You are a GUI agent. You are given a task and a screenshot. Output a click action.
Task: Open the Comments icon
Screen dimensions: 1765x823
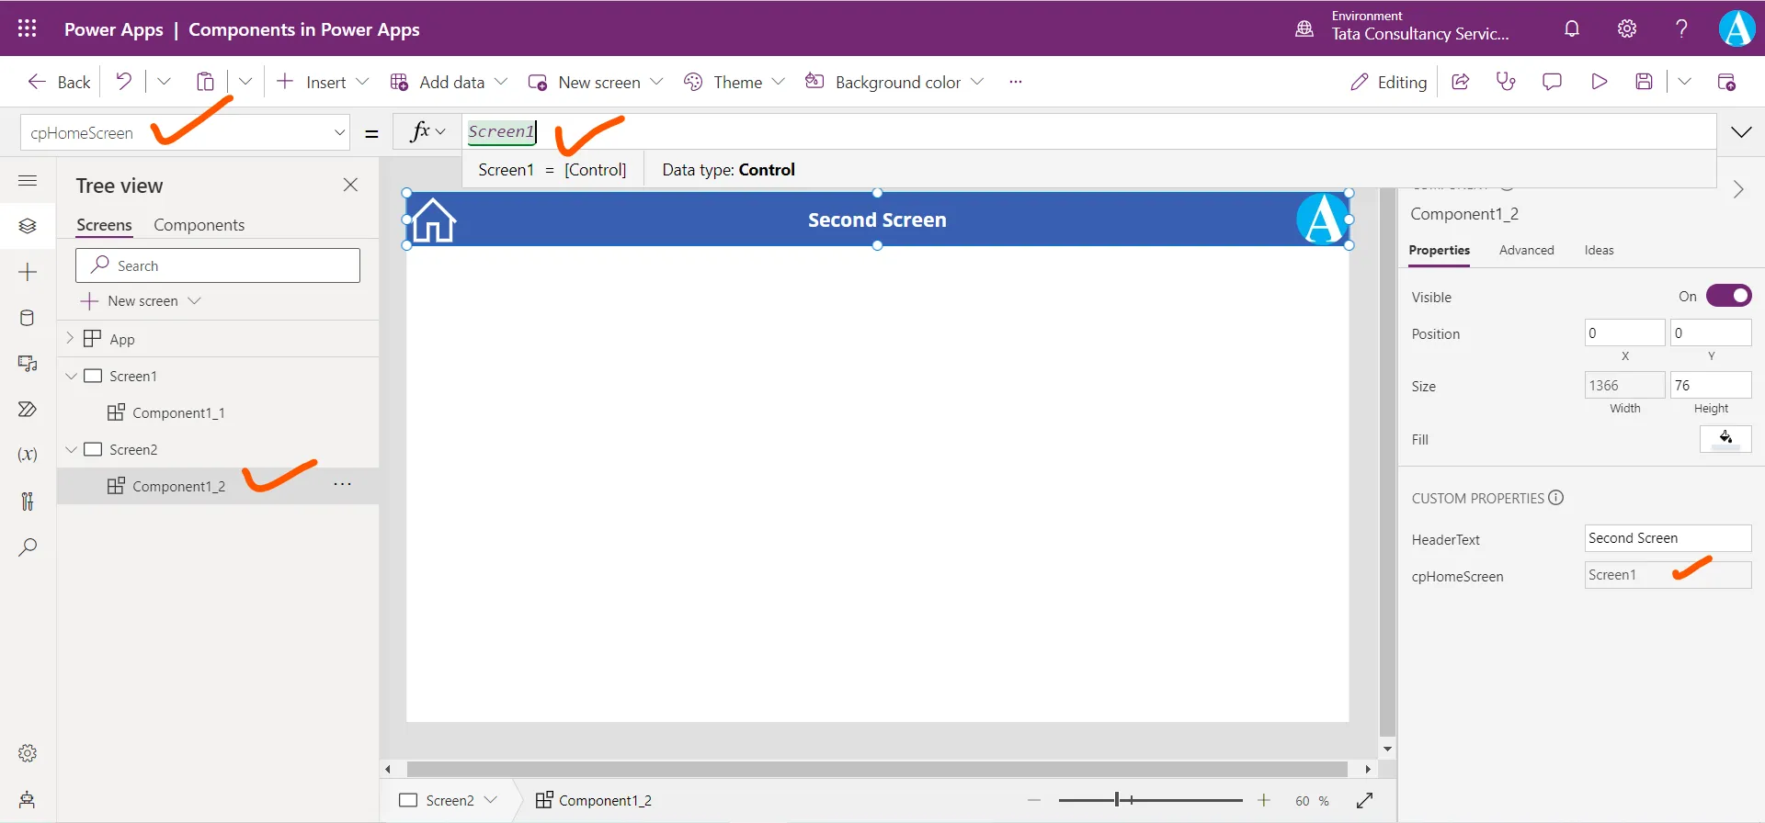(x=1552, y=82)
